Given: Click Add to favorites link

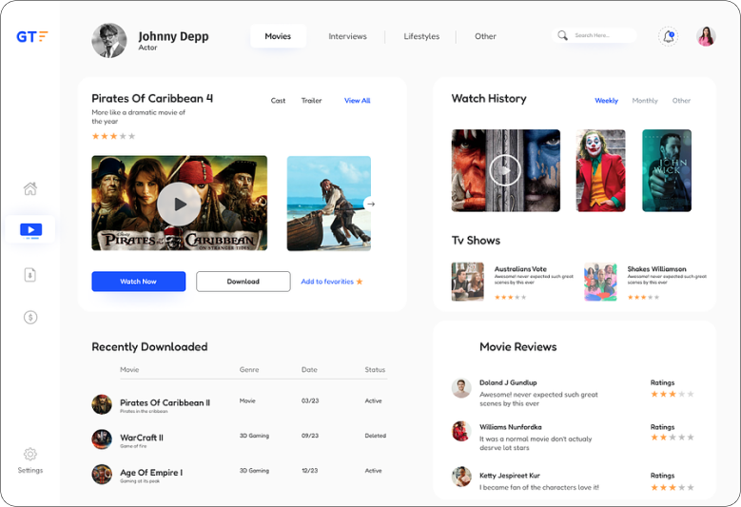Looking at the screenshot, I should (x=327, y=282).
